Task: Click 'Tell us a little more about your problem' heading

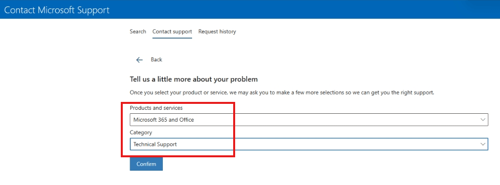Action: (x=194, y=79)
